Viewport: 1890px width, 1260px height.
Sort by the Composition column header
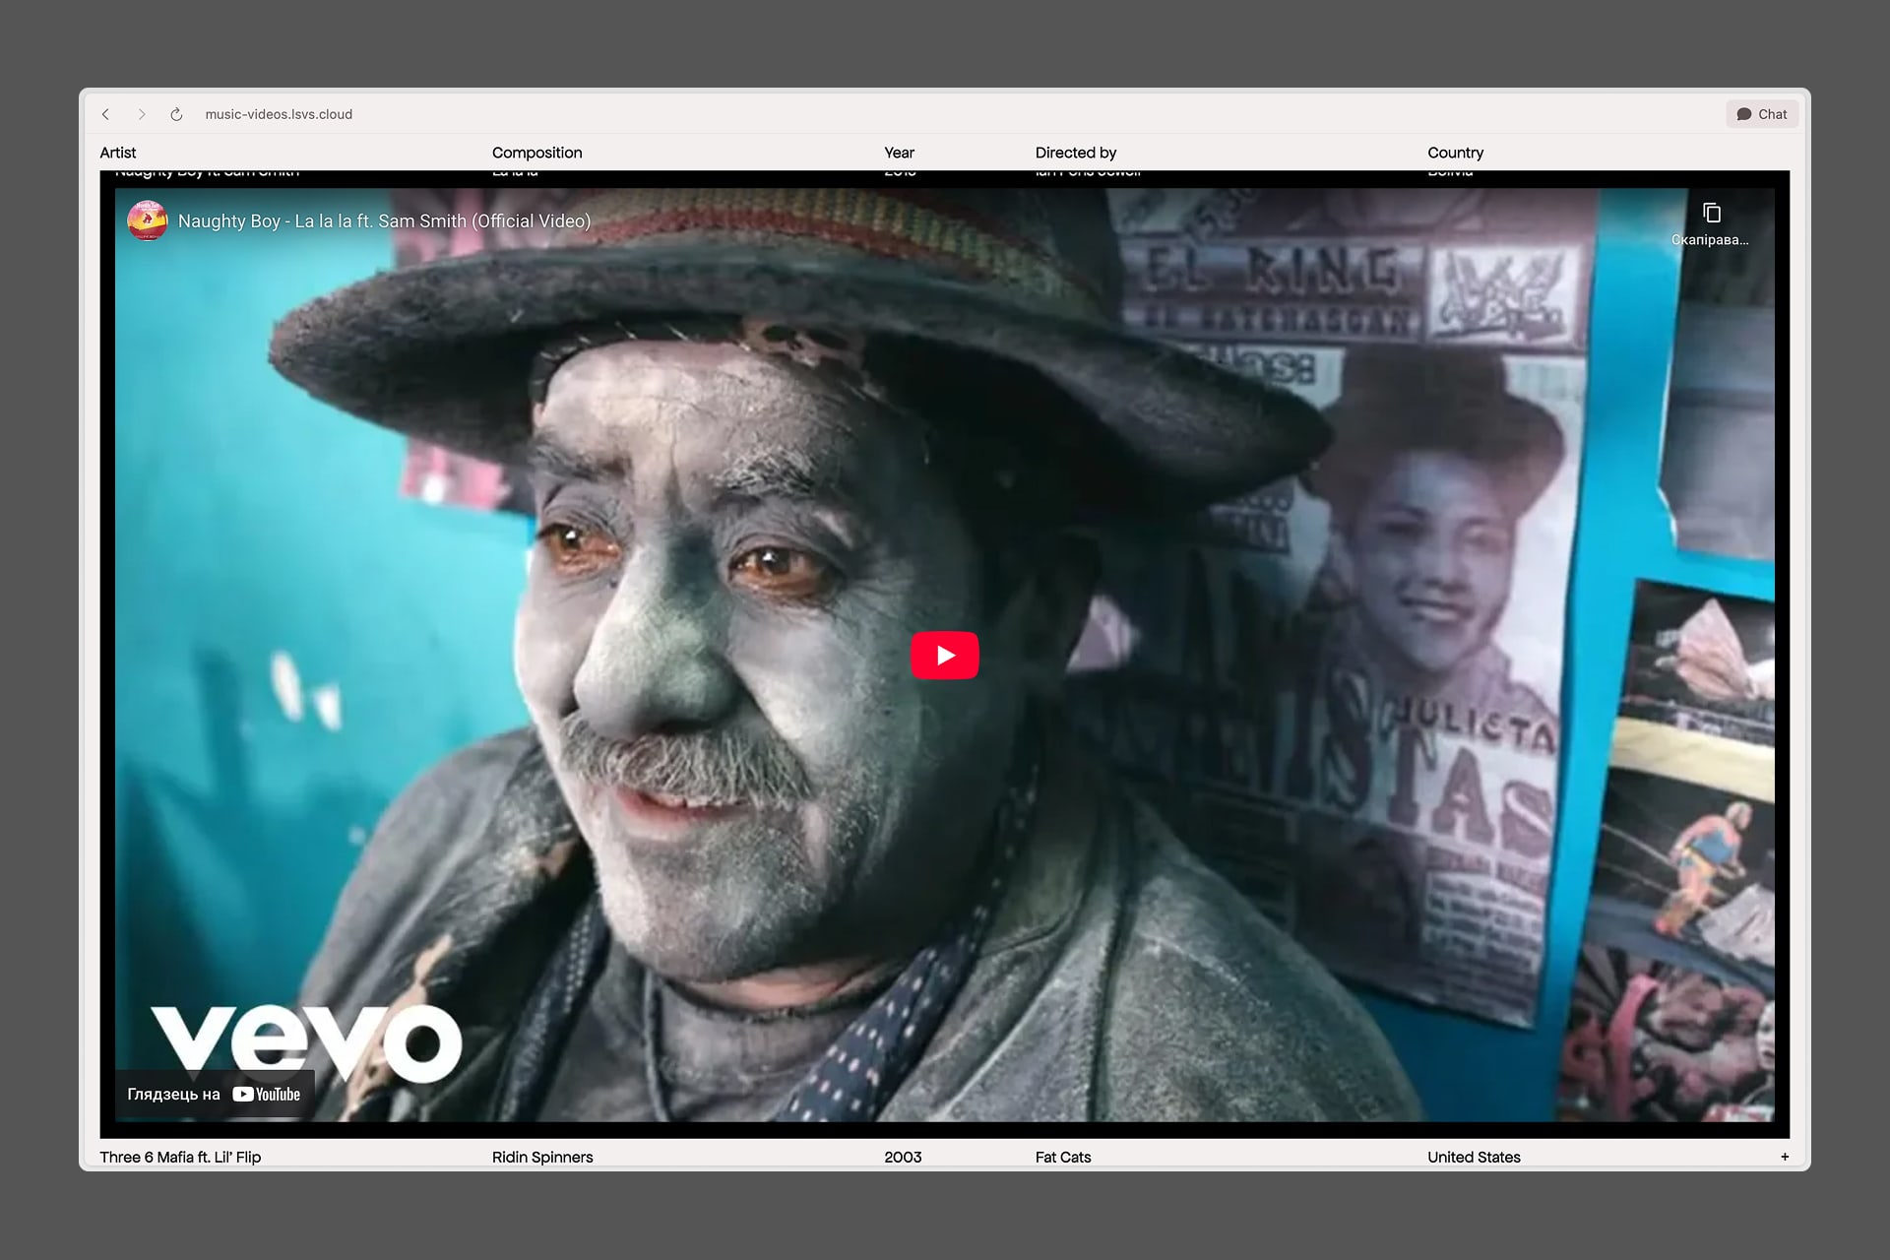(536, 153)
